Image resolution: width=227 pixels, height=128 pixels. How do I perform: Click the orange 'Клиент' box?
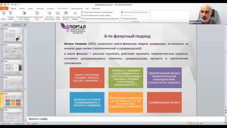coord(87,78)
